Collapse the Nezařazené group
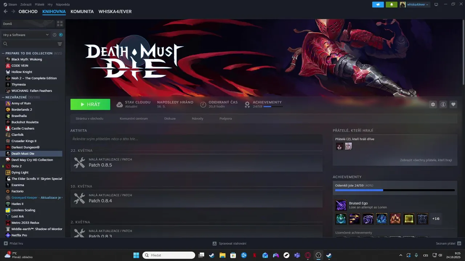The image size is (465, 261). point(3,97)
